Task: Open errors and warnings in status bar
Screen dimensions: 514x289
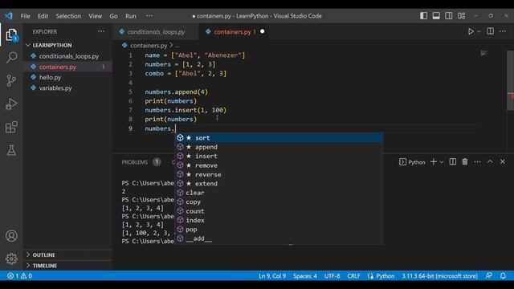Action: click(19, 276)
